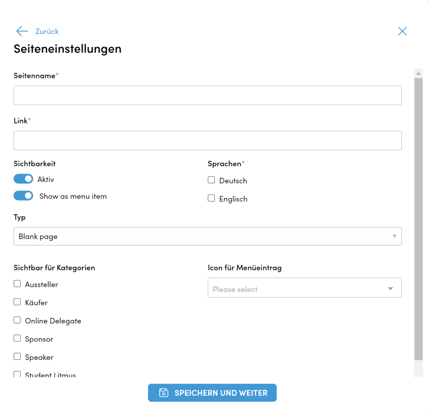Click the Seiteneinstellungen title

(68, 49)
